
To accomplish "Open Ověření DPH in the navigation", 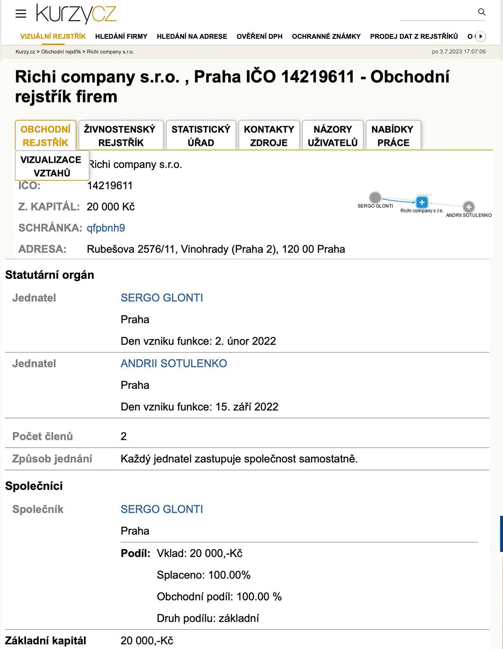I will point(259,36).
